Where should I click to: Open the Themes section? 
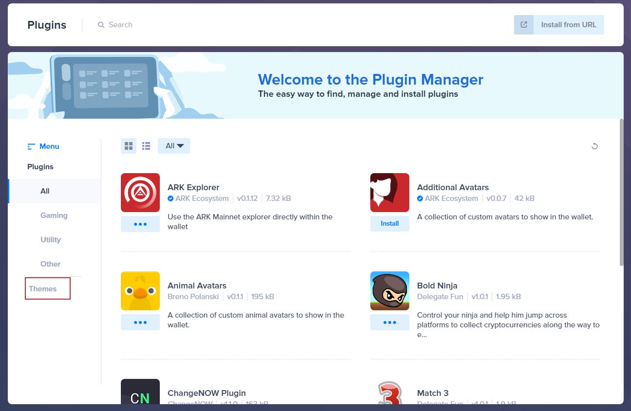pos(43,289)
